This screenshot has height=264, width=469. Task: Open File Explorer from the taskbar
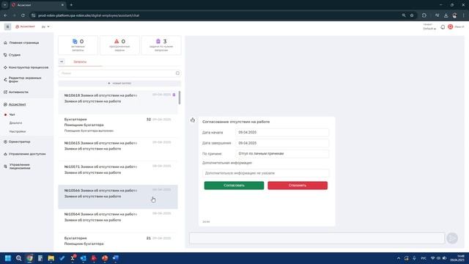pyautogui.click(x=51, y=258)
